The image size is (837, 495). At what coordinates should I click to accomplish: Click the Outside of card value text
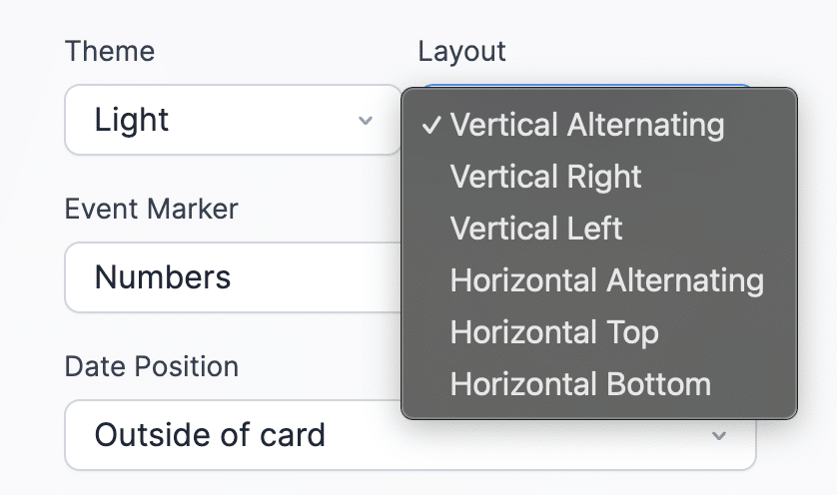(210, 435)
